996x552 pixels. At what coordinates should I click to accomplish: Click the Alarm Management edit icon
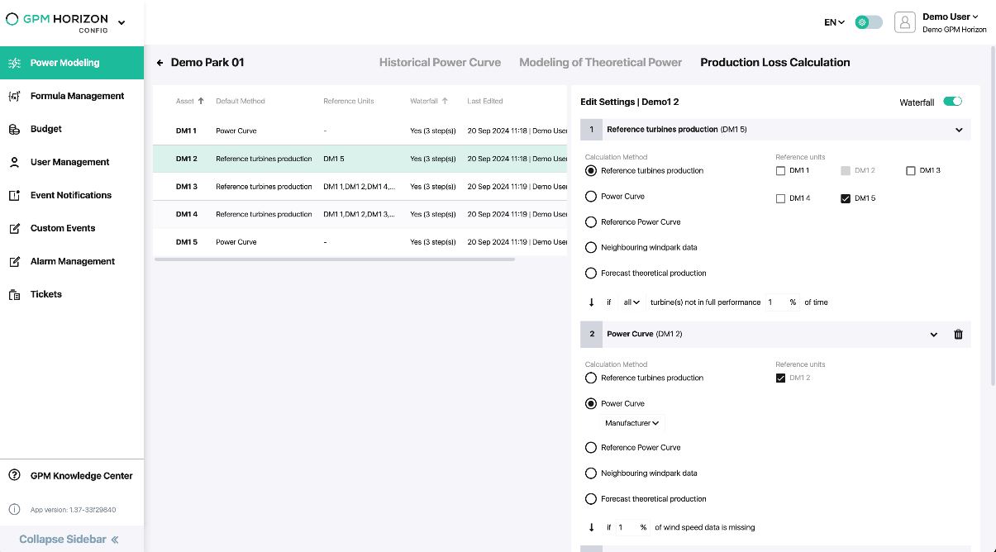click(14, 261)
